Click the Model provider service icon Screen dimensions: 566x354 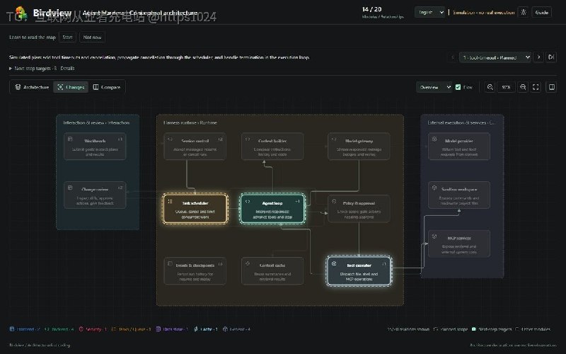(434, 139)
